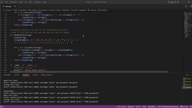192x108 pixels.
Task: Expand the Users breadcrumb
Action: 9,10
